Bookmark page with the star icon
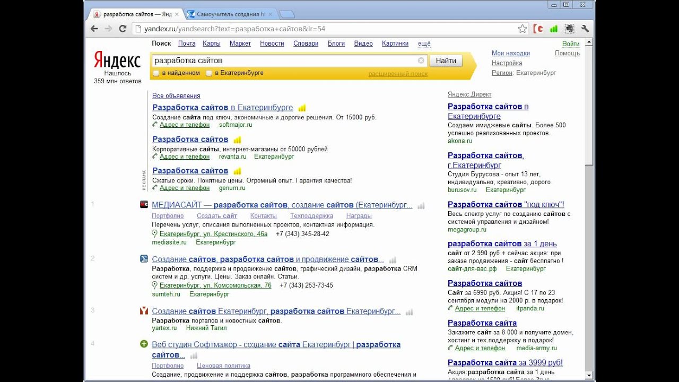Image resolution: width=679 pixels, height=382 pixels. [x=523, y=29]
